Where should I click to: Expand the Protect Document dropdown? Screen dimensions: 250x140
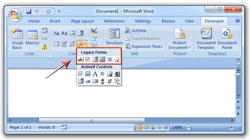point(180,38)
